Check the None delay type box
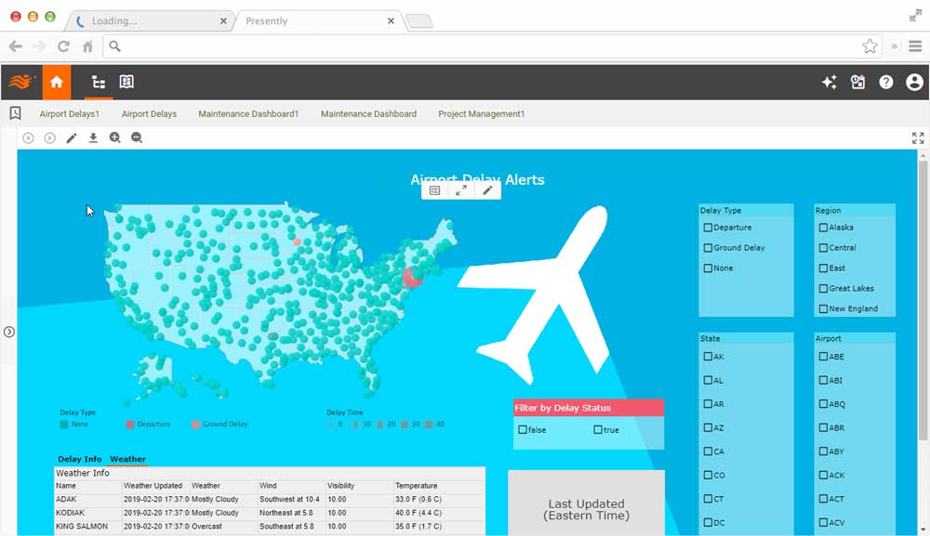Screen dimensions: 930x536 pyautogui.click(x=708, y=268)
